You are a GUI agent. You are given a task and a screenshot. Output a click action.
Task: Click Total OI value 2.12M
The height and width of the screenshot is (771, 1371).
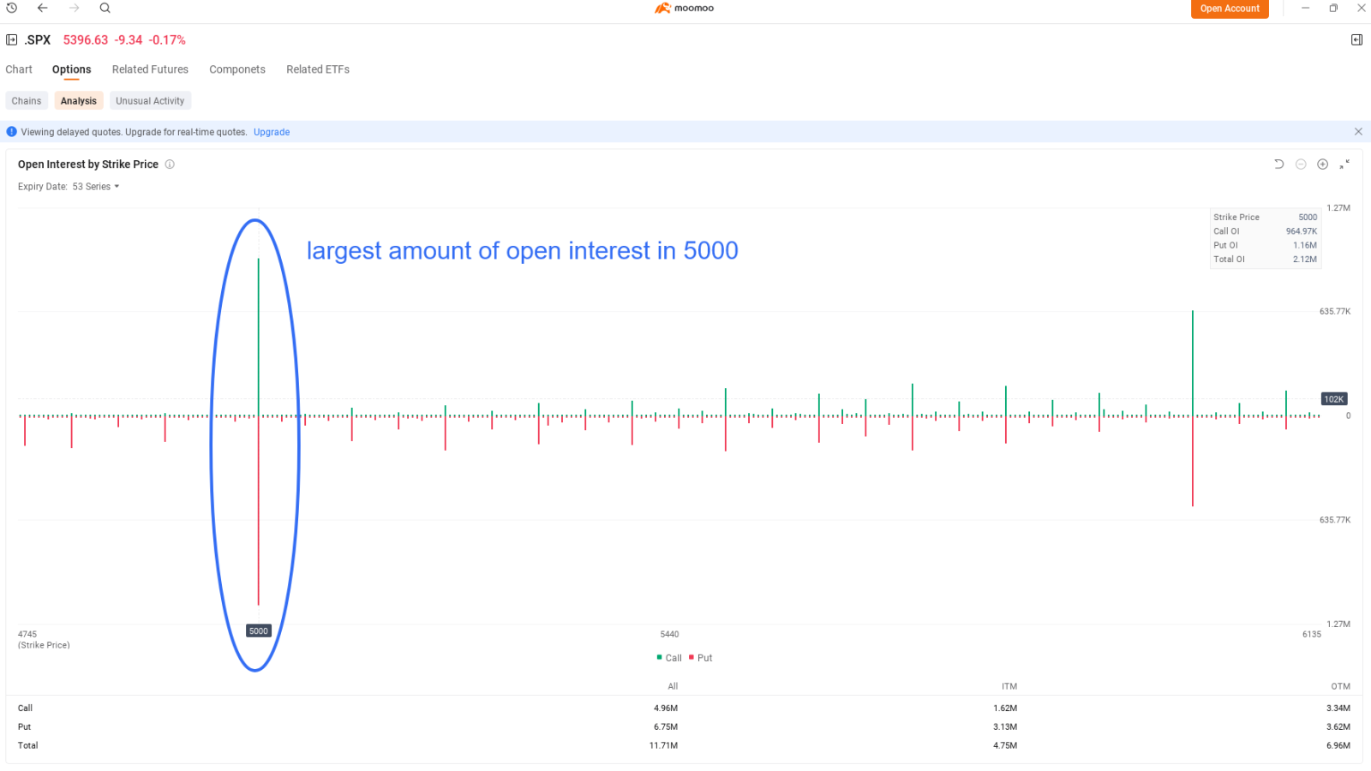[x=1305, y=260]
